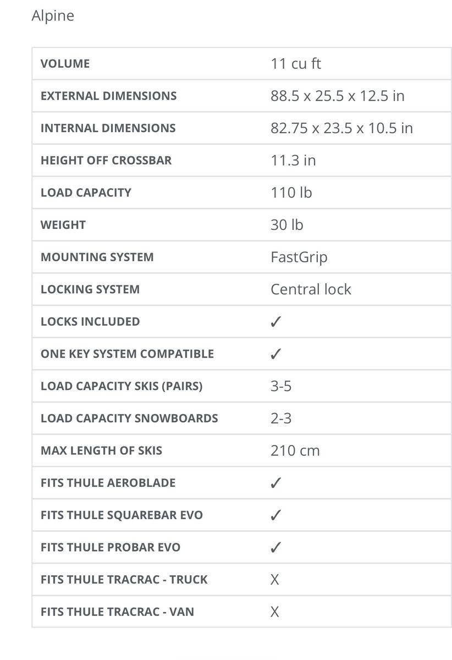Viewport: 452px width, 660px height.
Task: Click the Fits Thule ProBar Evo checkmark
Action: (276, 548)
